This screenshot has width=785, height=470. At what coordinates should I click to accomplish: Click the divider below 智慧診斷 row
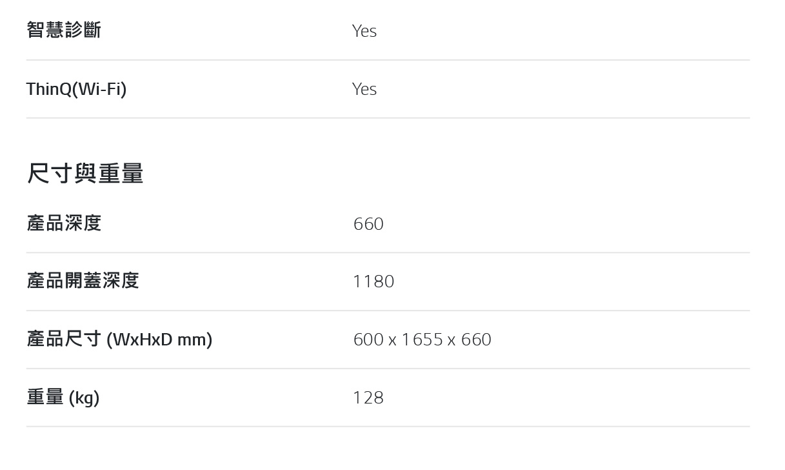pyautogui.click(x=388, y=60)
